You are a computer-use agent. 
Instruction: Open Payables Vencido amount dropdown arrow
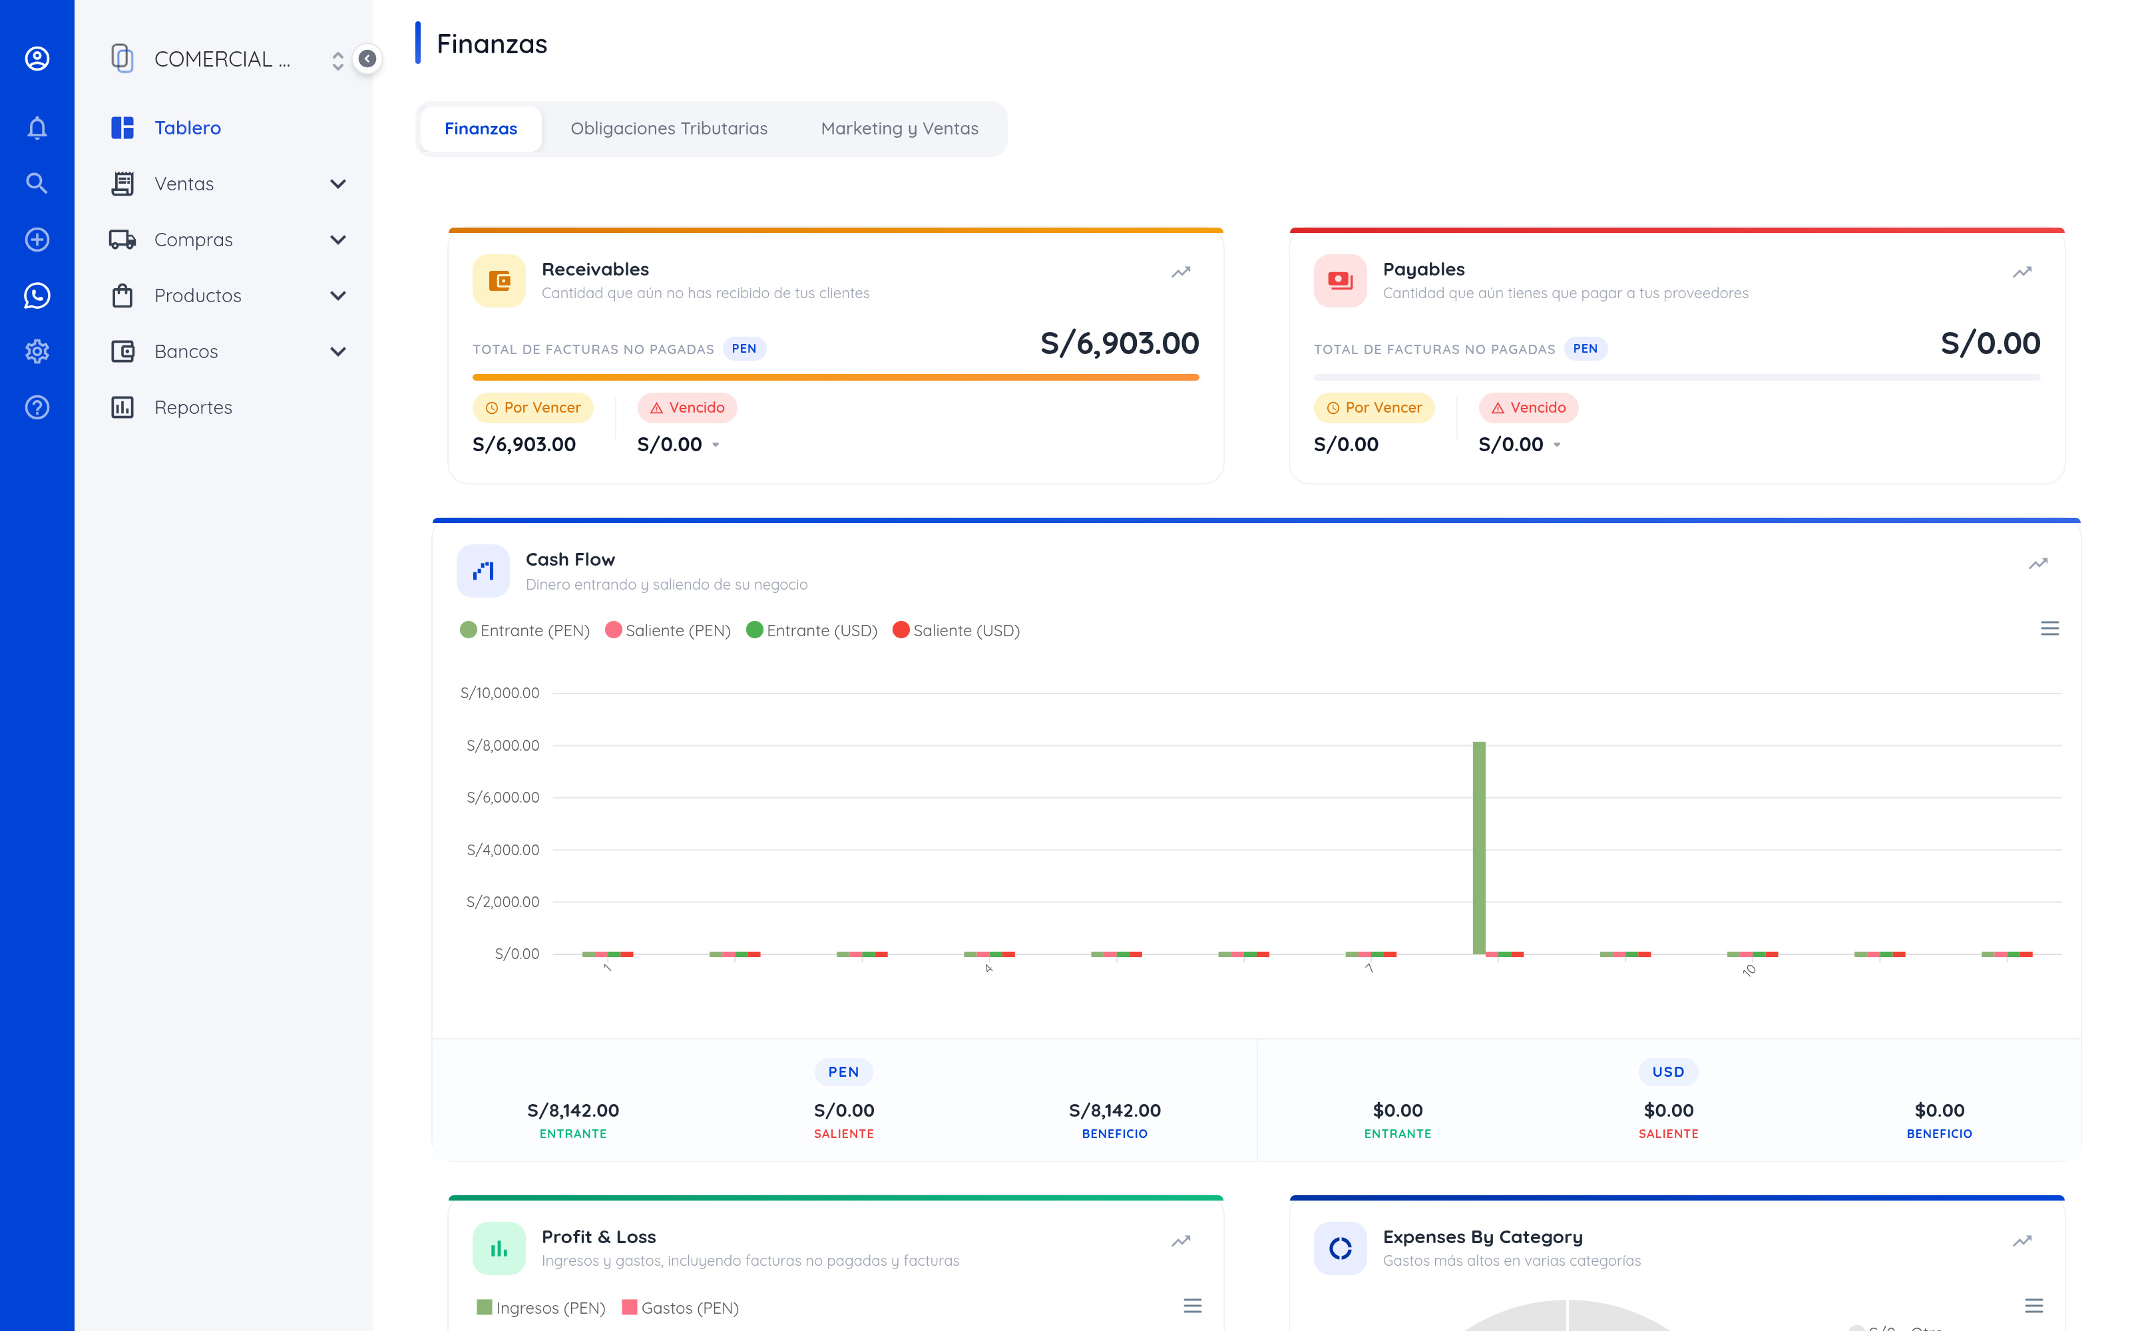1557,445
